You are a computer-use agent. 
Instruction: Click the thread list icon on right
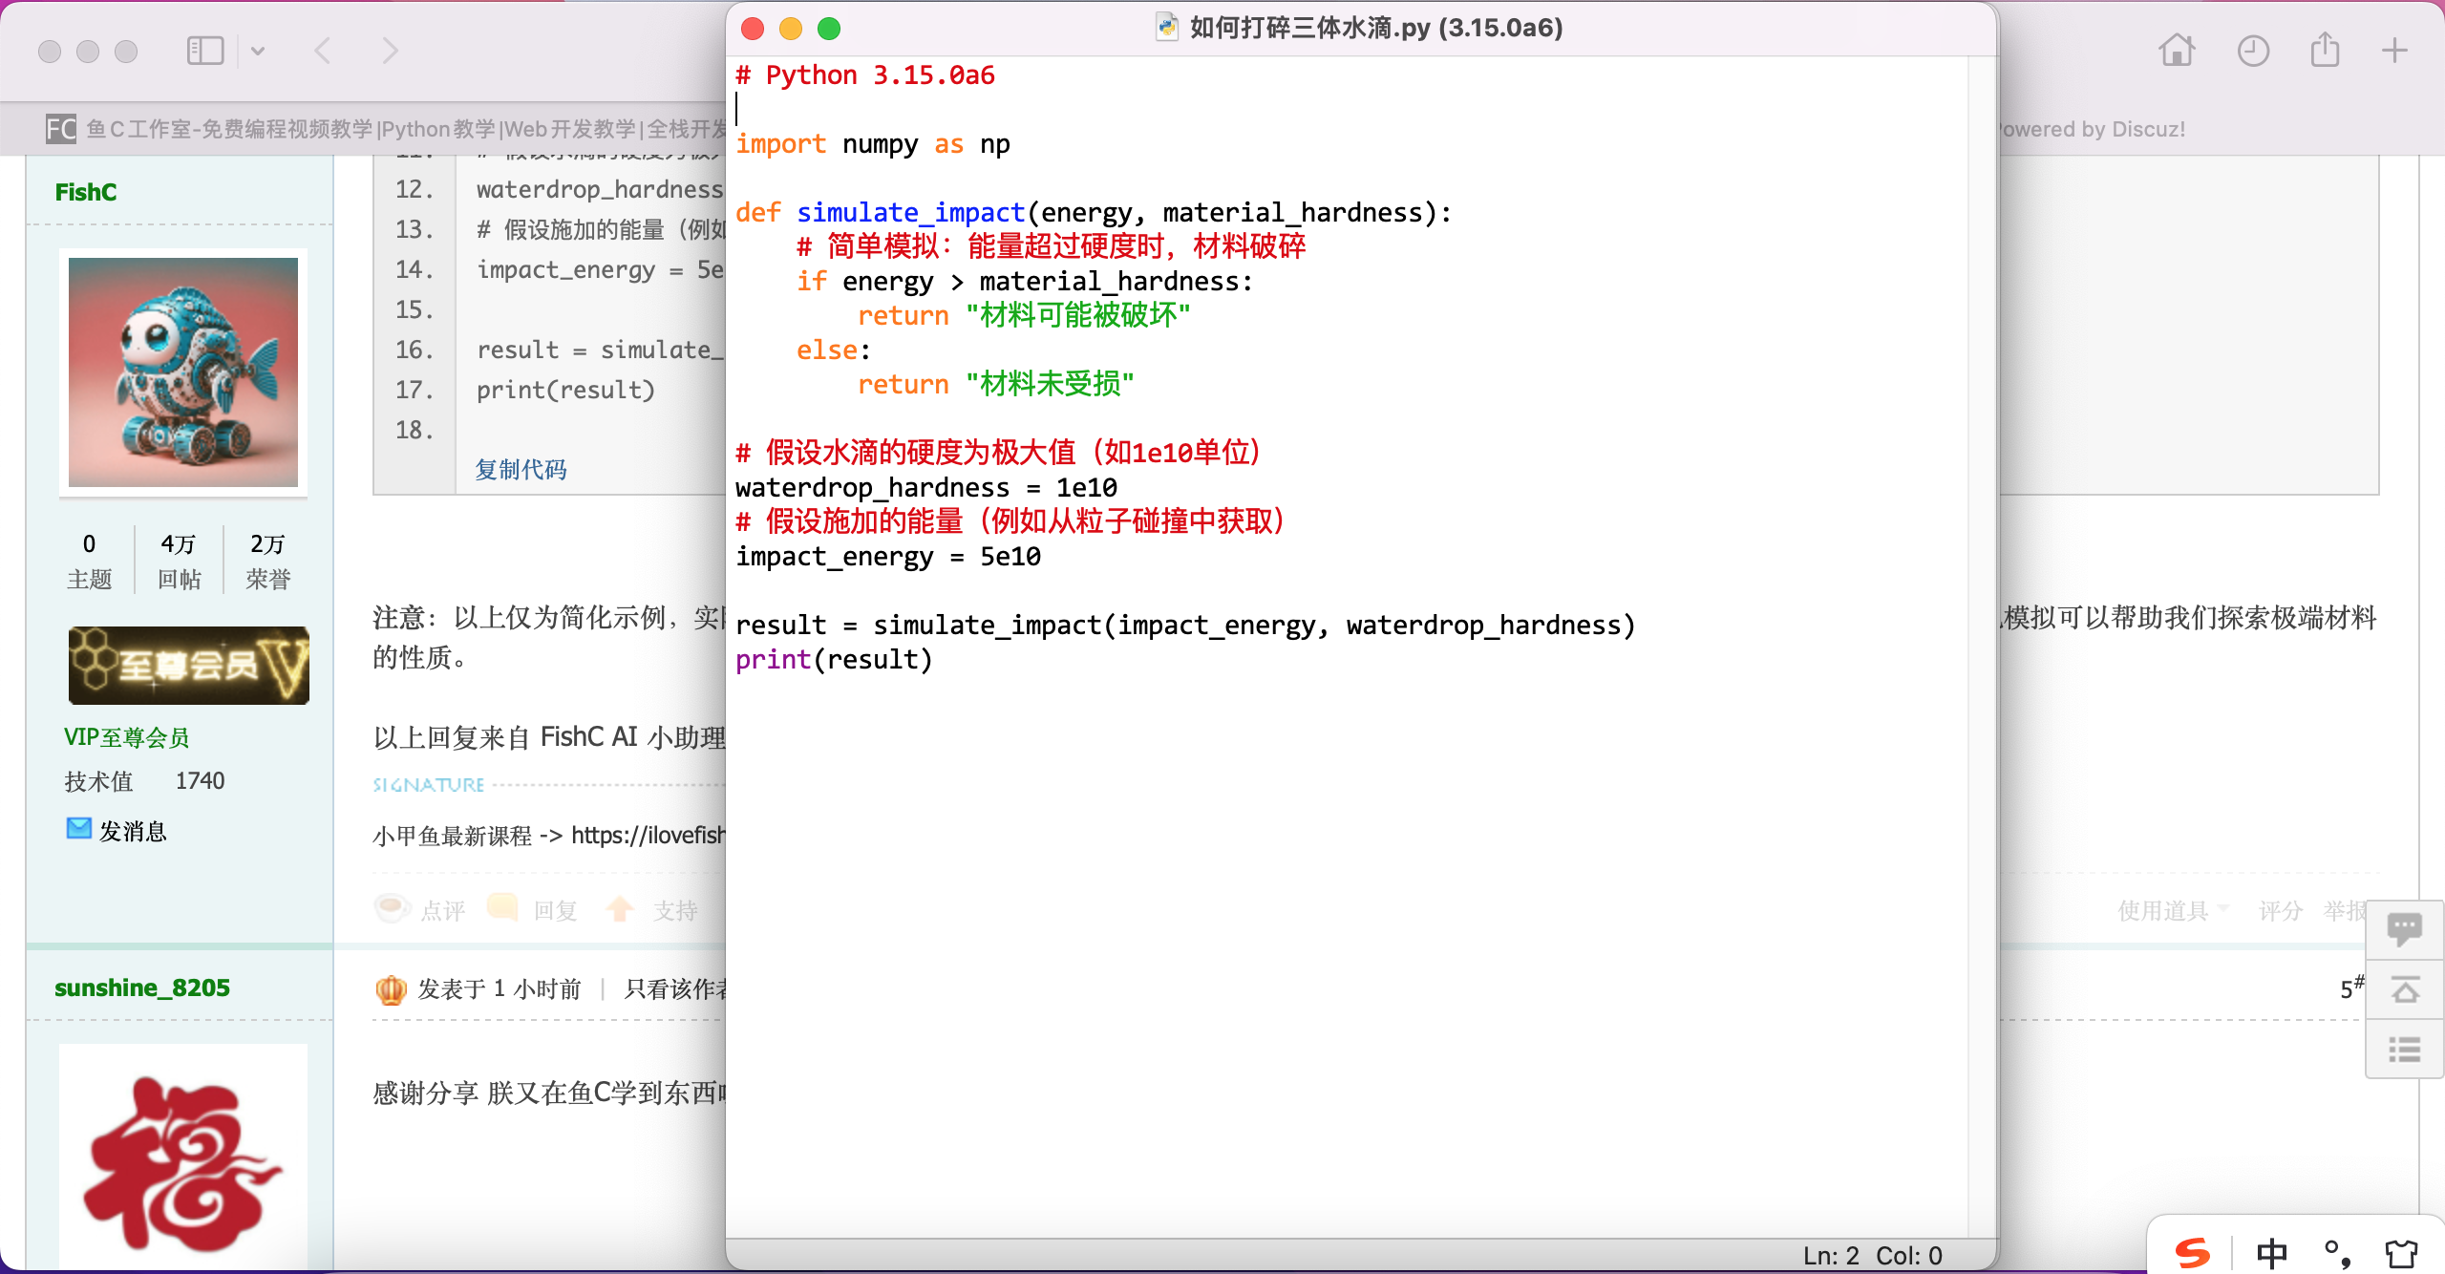[x=2404, y=1050]
